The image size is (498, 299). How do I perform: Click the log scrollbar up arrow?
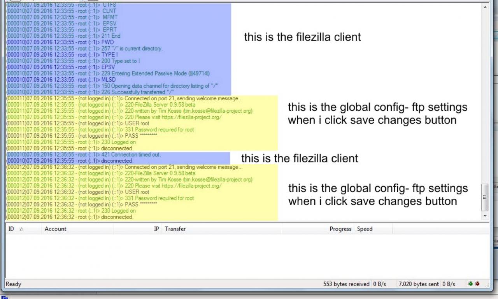(485, 7)
